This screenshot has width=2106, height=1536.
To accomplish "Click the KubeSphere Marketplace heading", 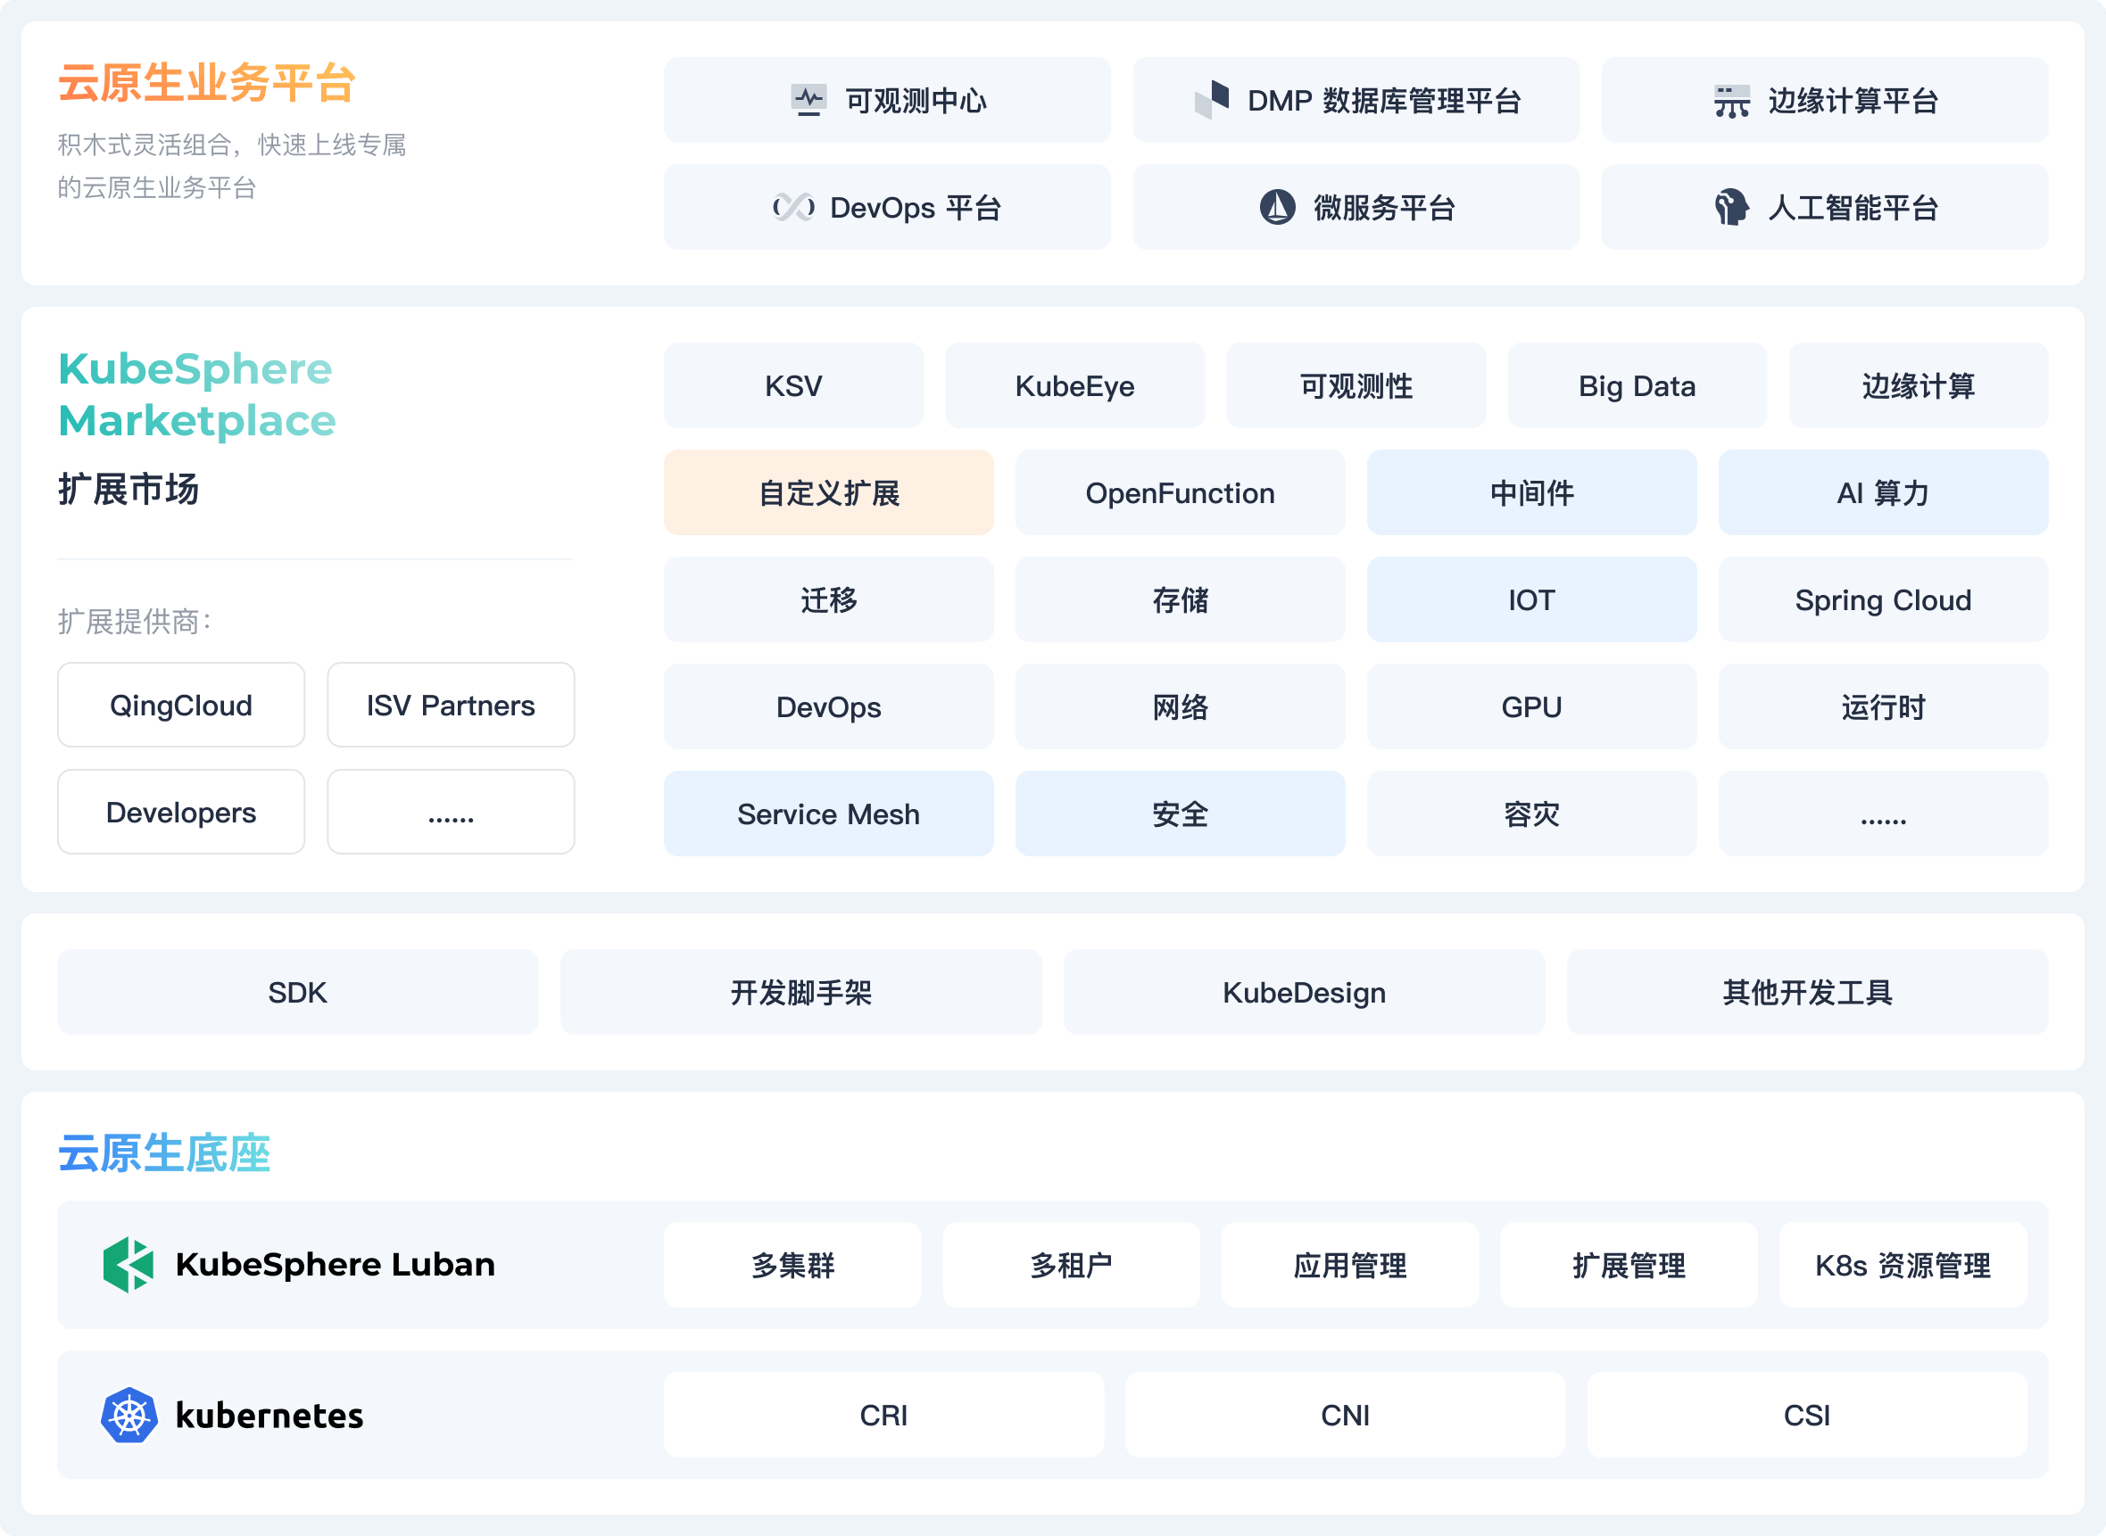I will (x=196, y=394).
